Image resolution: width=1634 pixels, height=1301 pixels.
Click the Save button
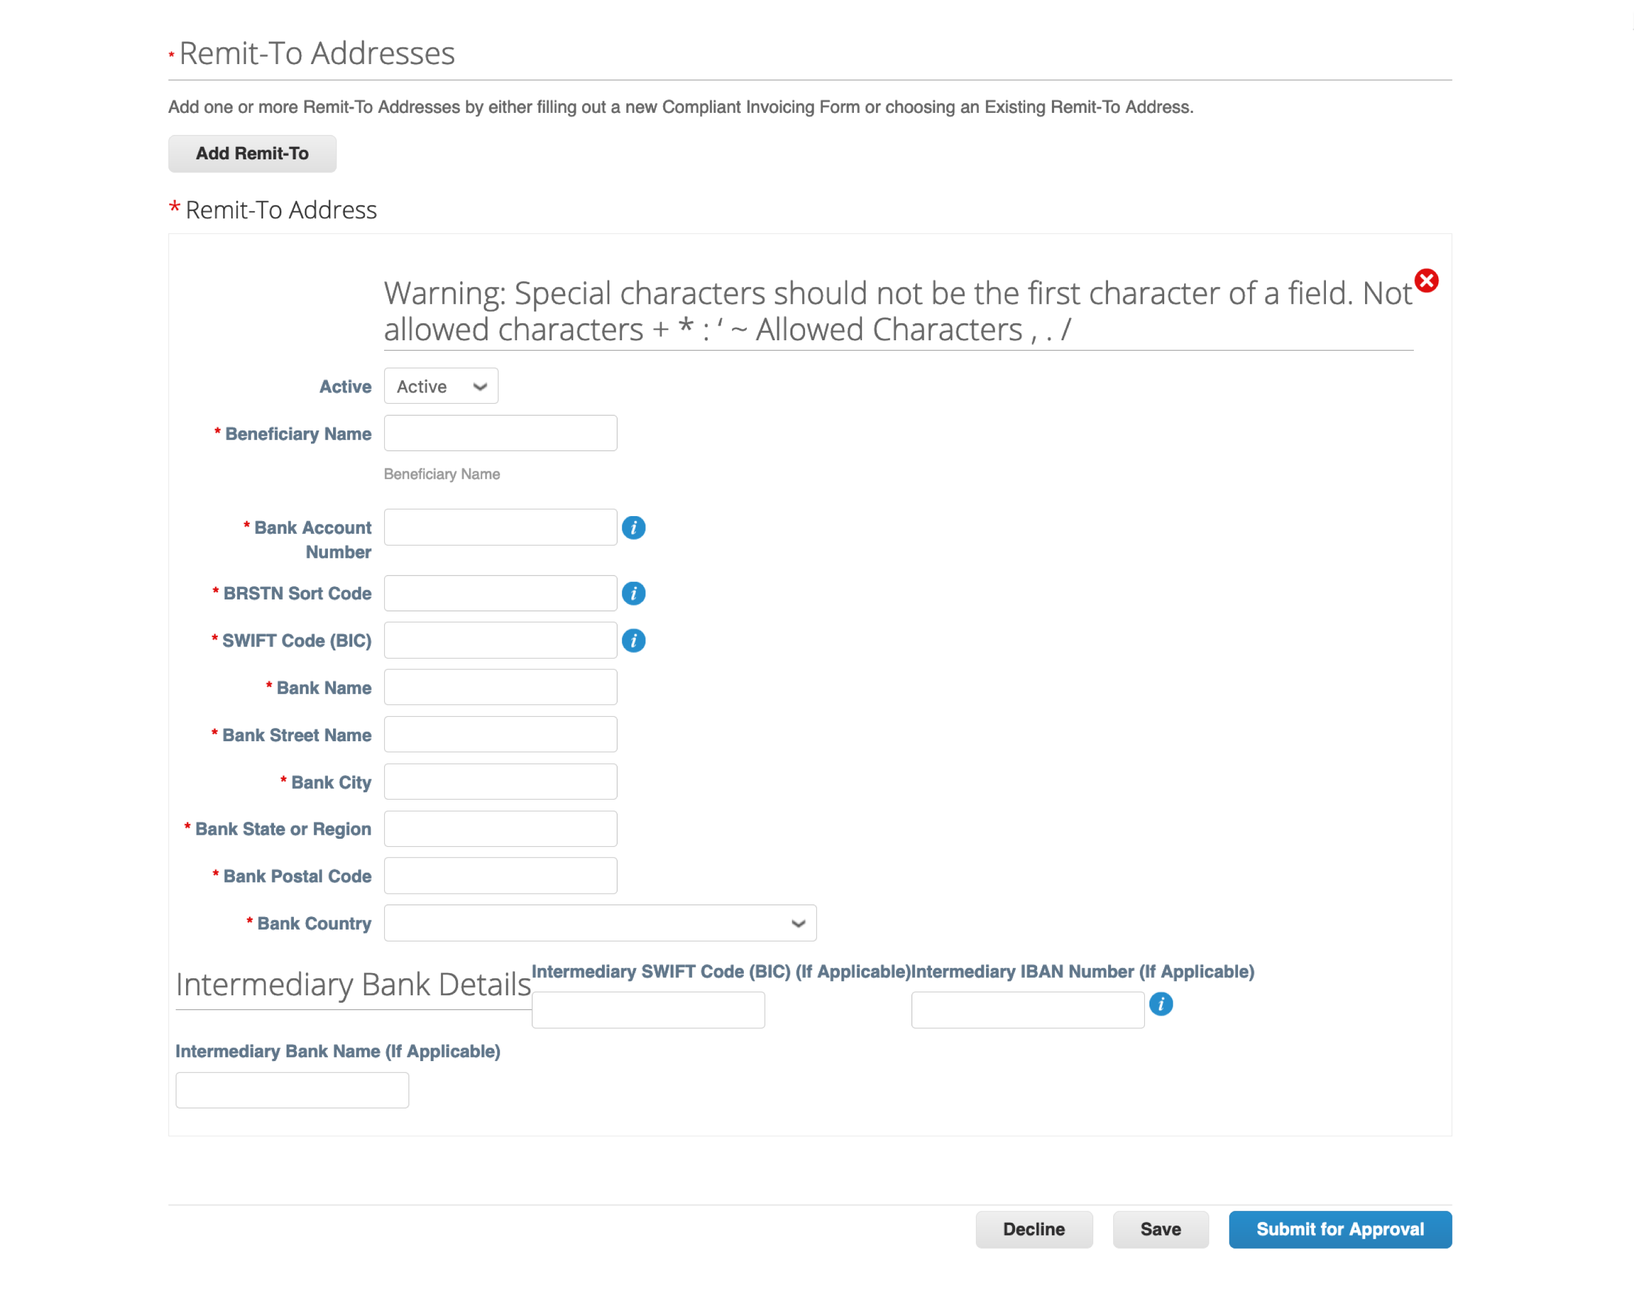pos(1160,1228)
